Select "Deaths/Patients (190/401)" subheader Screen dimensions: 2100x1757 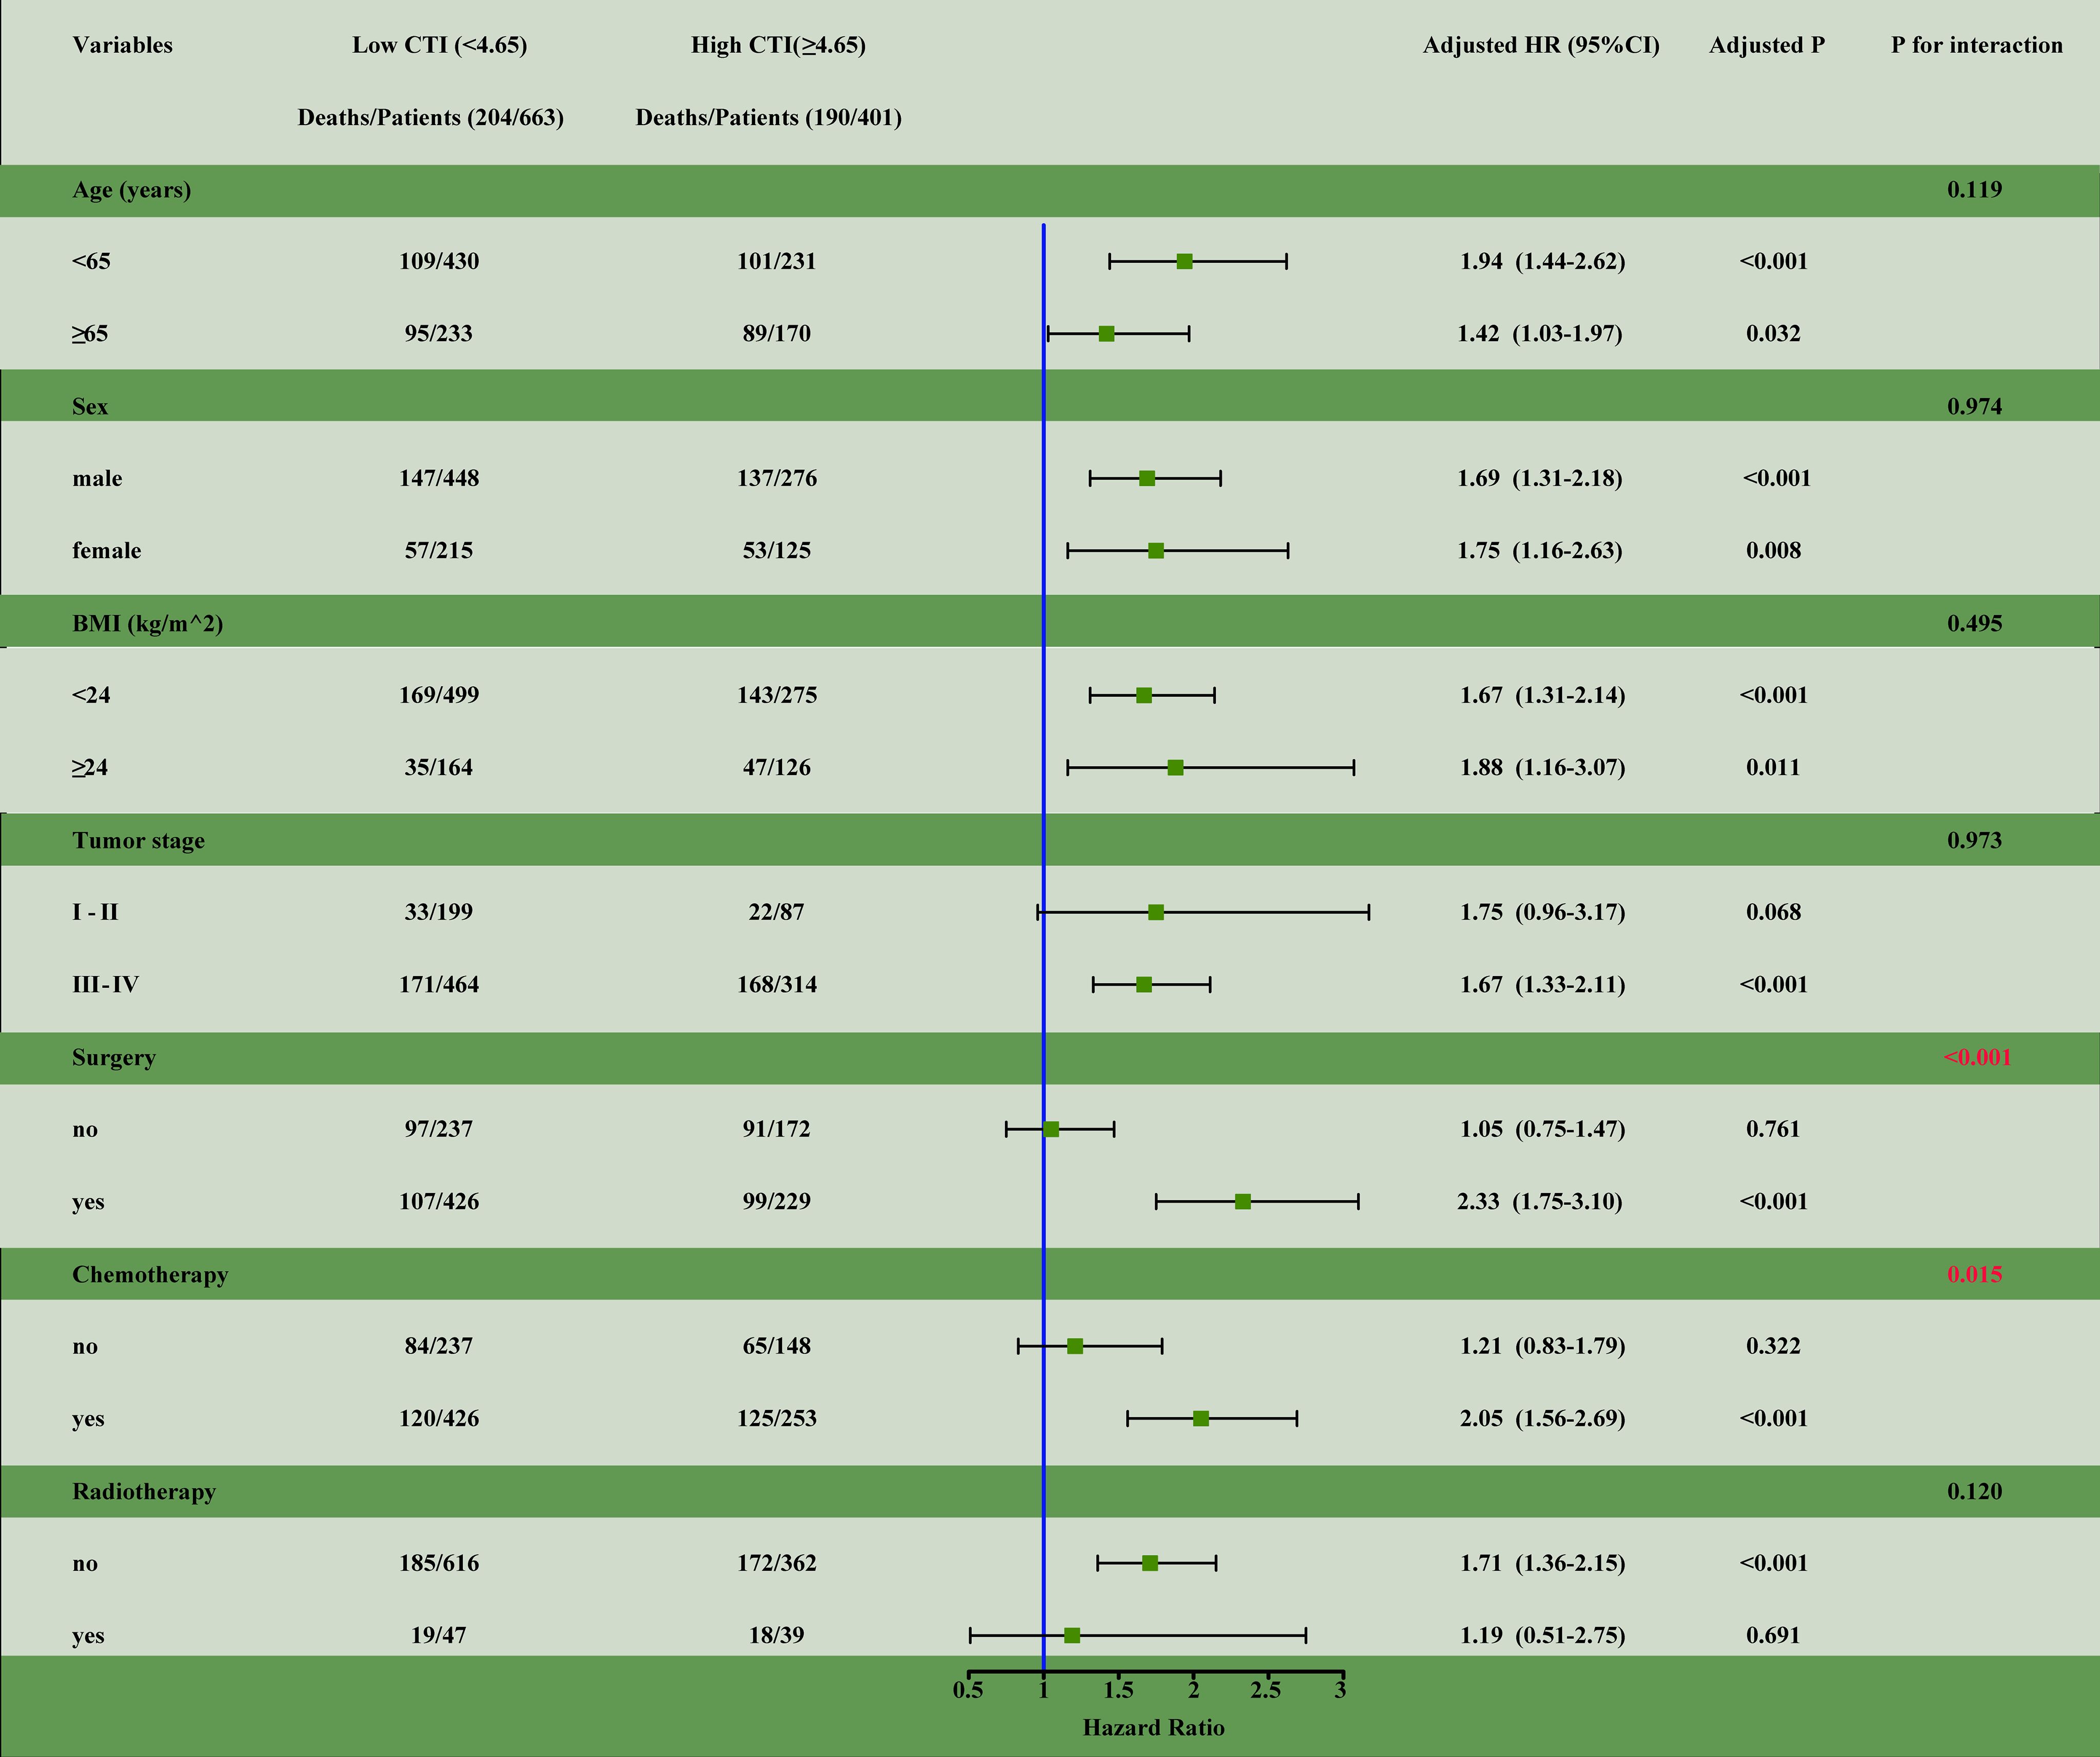tap(768, 118)
